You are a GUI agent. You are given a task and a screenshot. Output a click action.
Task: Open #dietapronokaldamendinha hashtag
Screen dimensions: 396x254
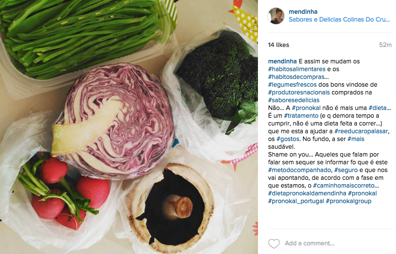[307, 193]
